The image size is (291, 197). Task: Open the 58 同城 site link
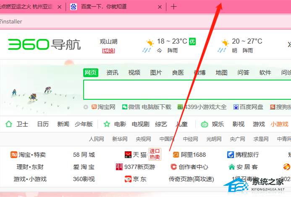[x=84, y=155]
